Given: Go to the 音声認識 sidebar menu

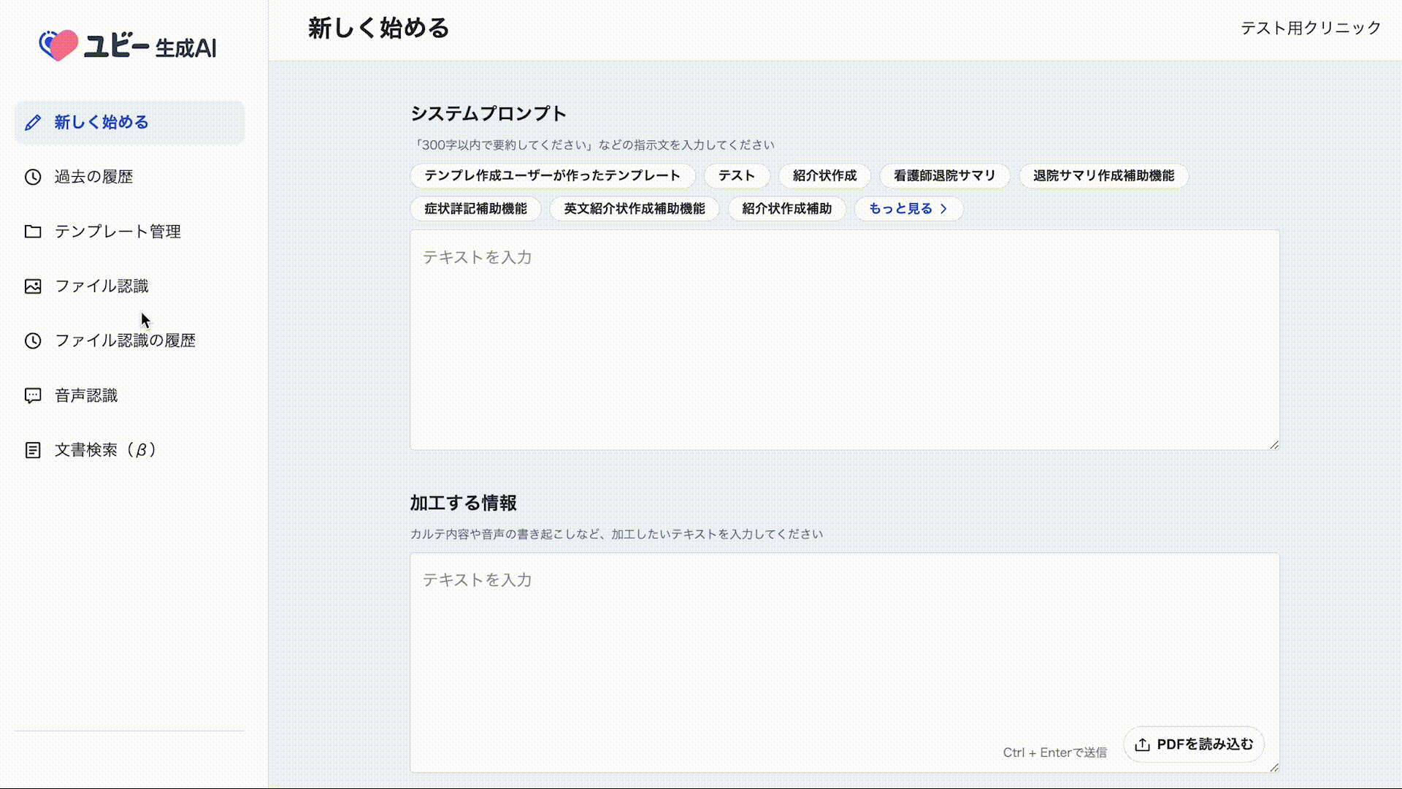Looking at the screenshot, I should point(86,395).
